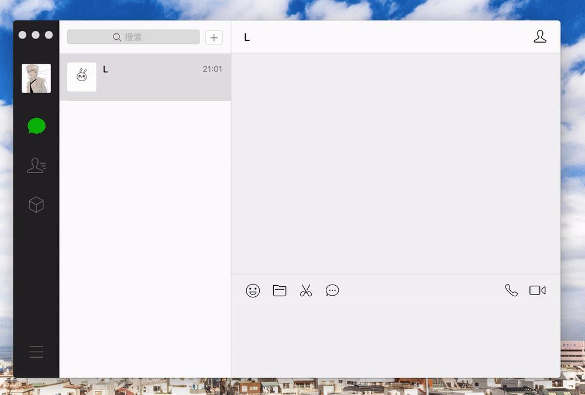Open the Chats tab with green bubble

[36, 126]
